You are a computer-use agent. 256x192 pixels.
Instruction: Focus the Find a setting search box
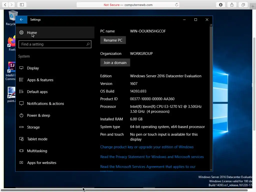[55, 44]
